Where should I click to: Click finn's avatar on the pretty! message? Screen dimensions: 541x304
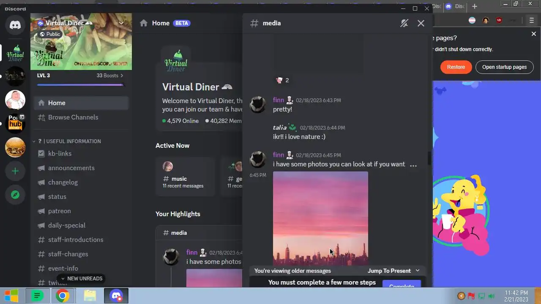(x=258, y=104)
